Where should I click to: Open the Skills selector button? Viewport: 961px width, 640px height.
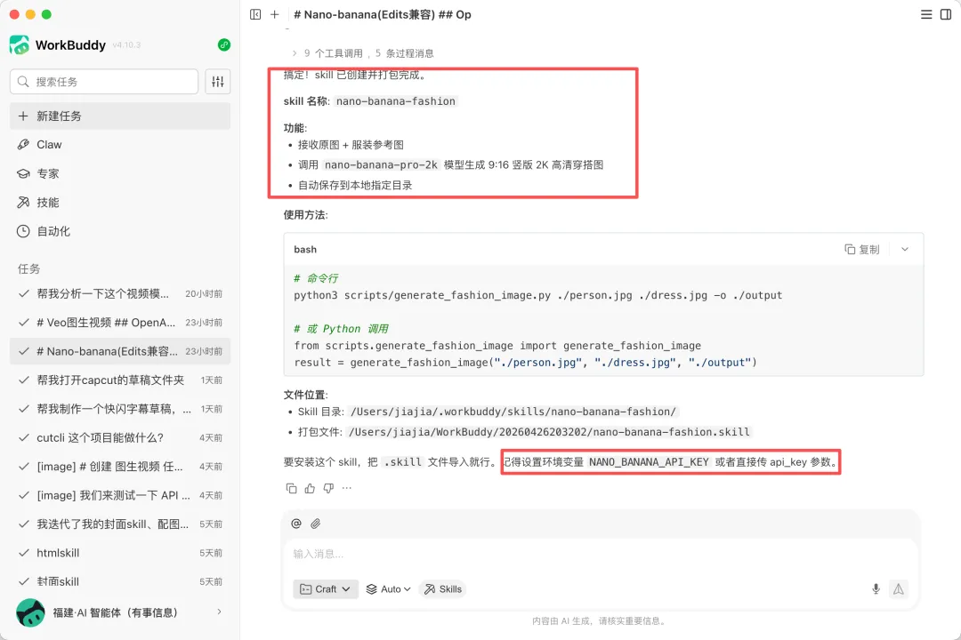(443, 588)
